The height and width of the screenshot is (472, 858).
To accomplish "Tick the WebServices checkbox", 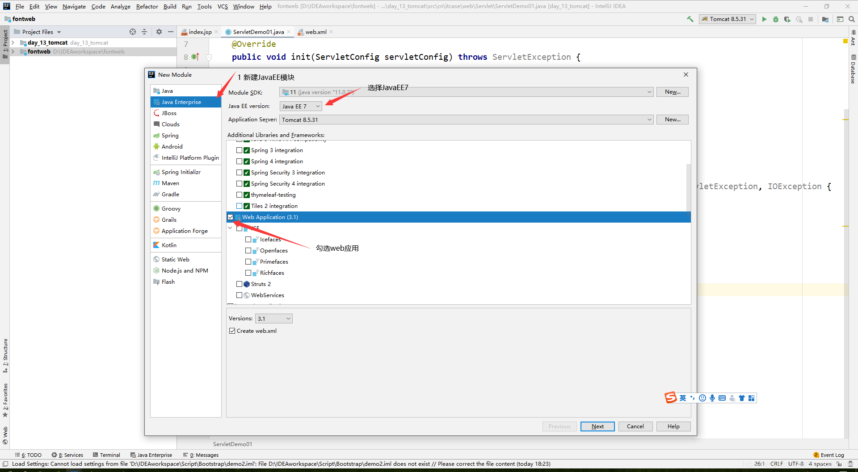I will [239, 295].
